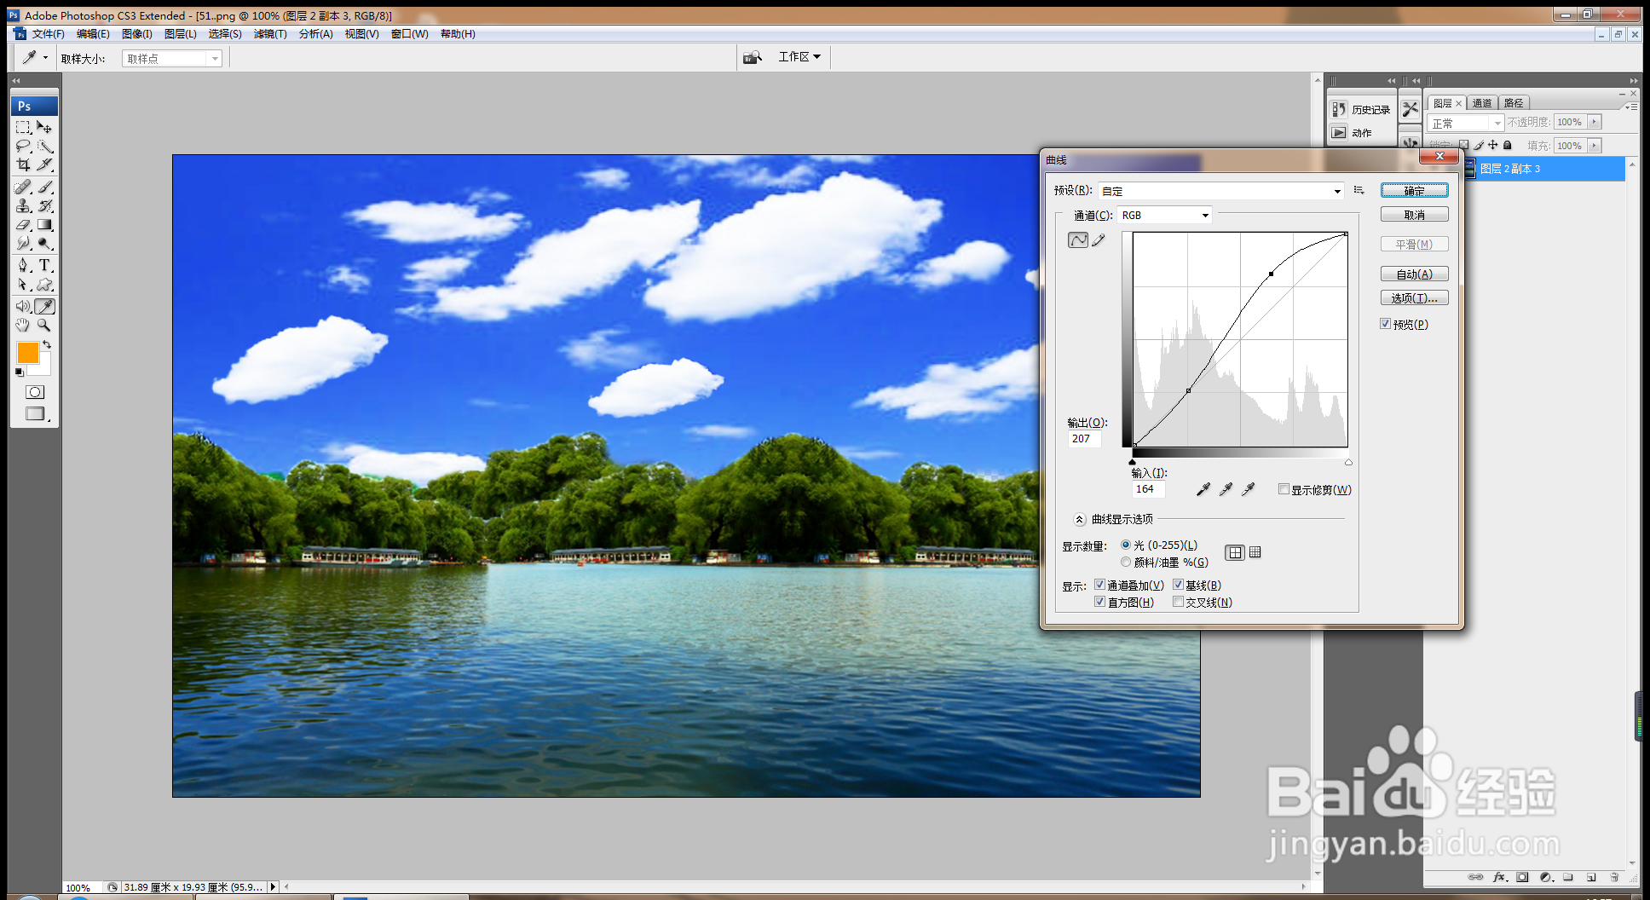The height and width of the screenshot is (900, 1650).
Task: Switch curves grid to simple quarter view
Action: tap(1235, 552)
